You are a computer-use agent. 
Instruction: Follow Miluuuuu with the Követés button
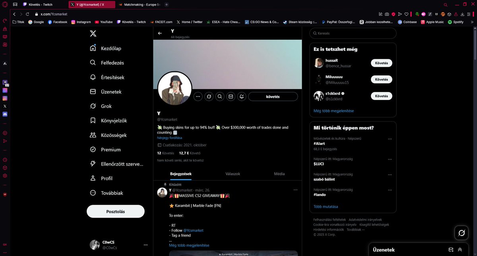click(381, 79)
